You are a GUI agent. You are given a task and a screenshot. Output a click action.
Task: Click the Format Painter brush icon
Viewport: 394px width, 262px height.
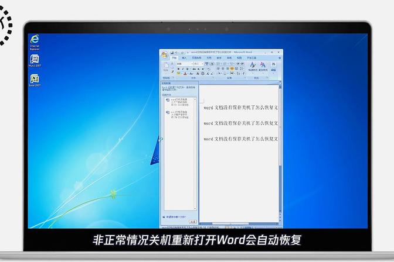coord(172,72)
